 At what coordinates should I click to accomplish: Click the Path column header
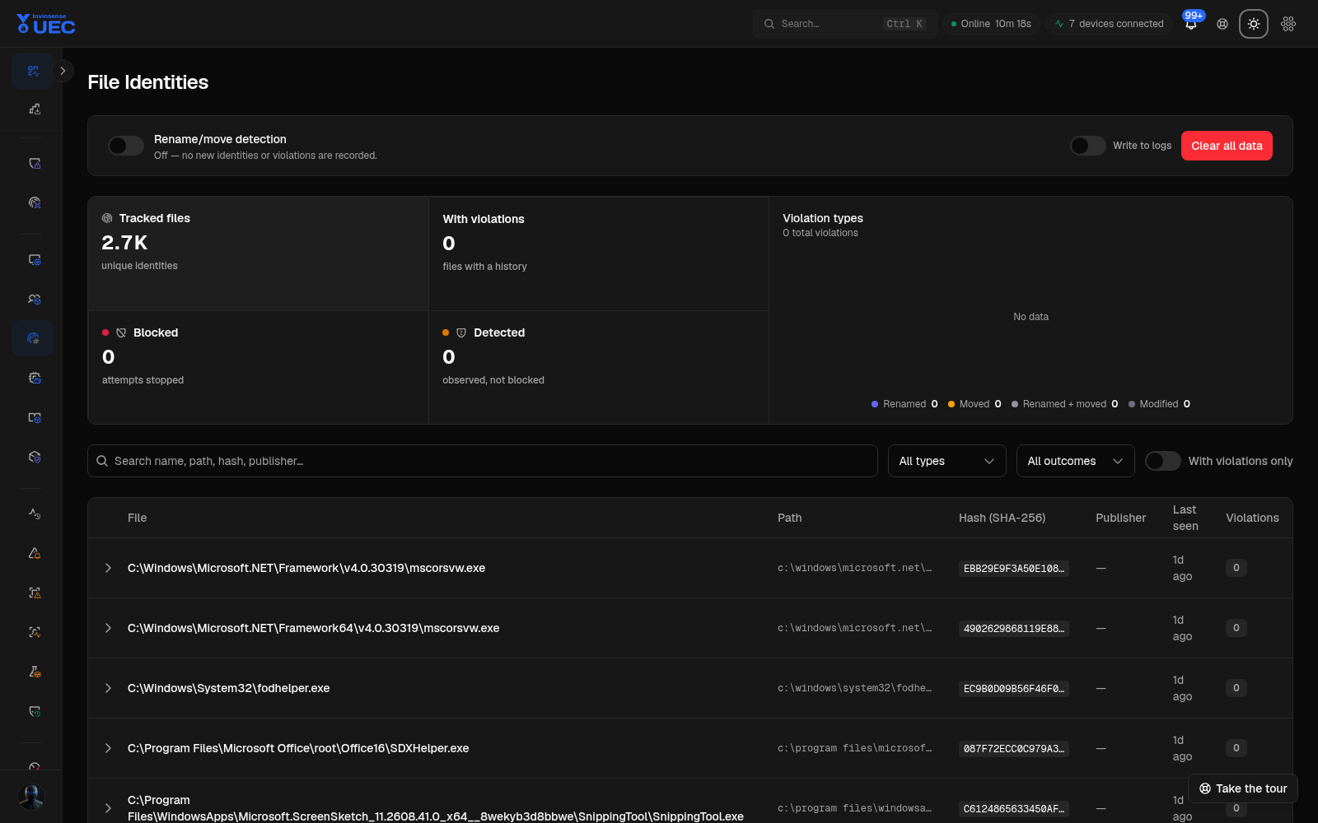click(x=789, y=518)
